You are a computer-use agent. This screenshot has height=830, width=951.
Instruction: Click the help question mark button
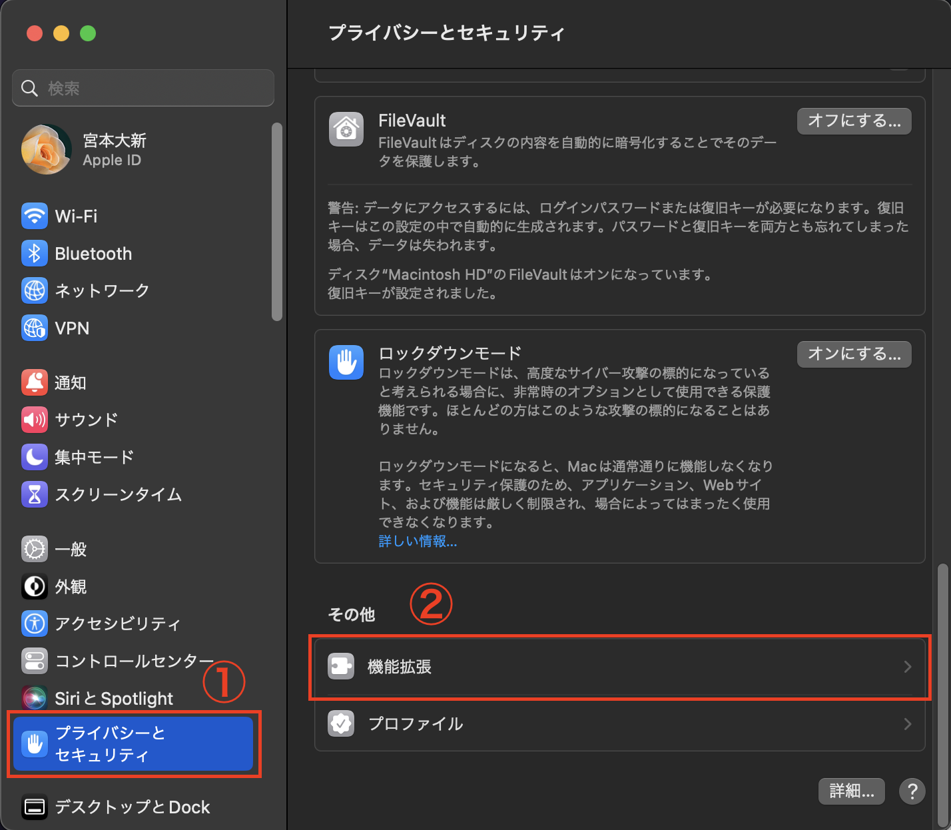[912, 791]
